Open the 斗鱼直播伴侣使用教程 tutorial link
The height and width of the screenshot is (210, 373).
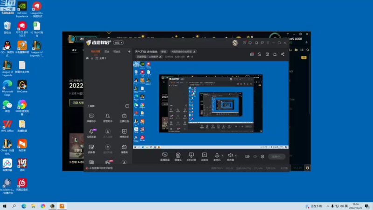[101, 168]
